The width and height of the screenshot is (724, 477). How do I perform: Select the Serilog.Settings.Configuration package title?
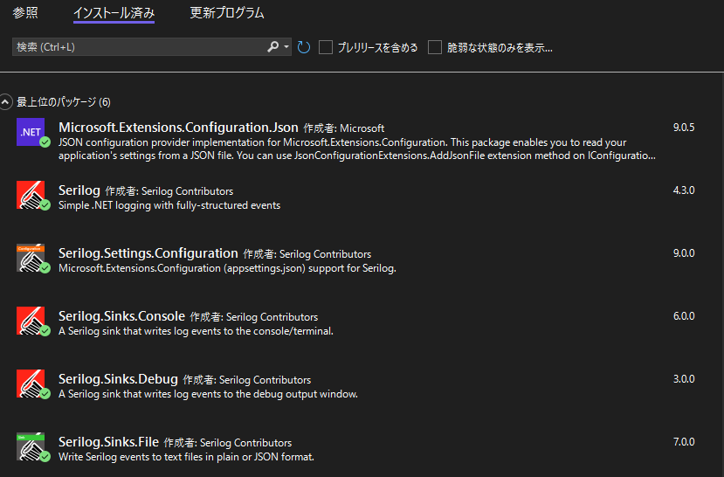(x=148, y=253)
